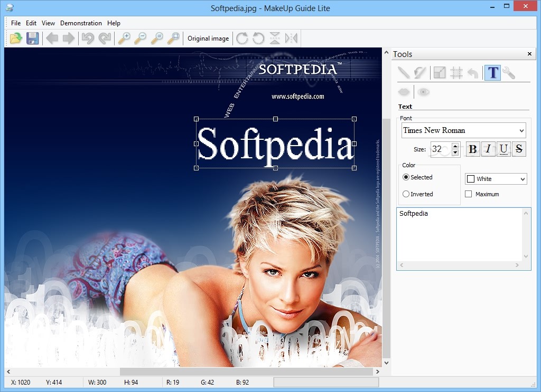Select the lips makeup tool

(404, 92)
